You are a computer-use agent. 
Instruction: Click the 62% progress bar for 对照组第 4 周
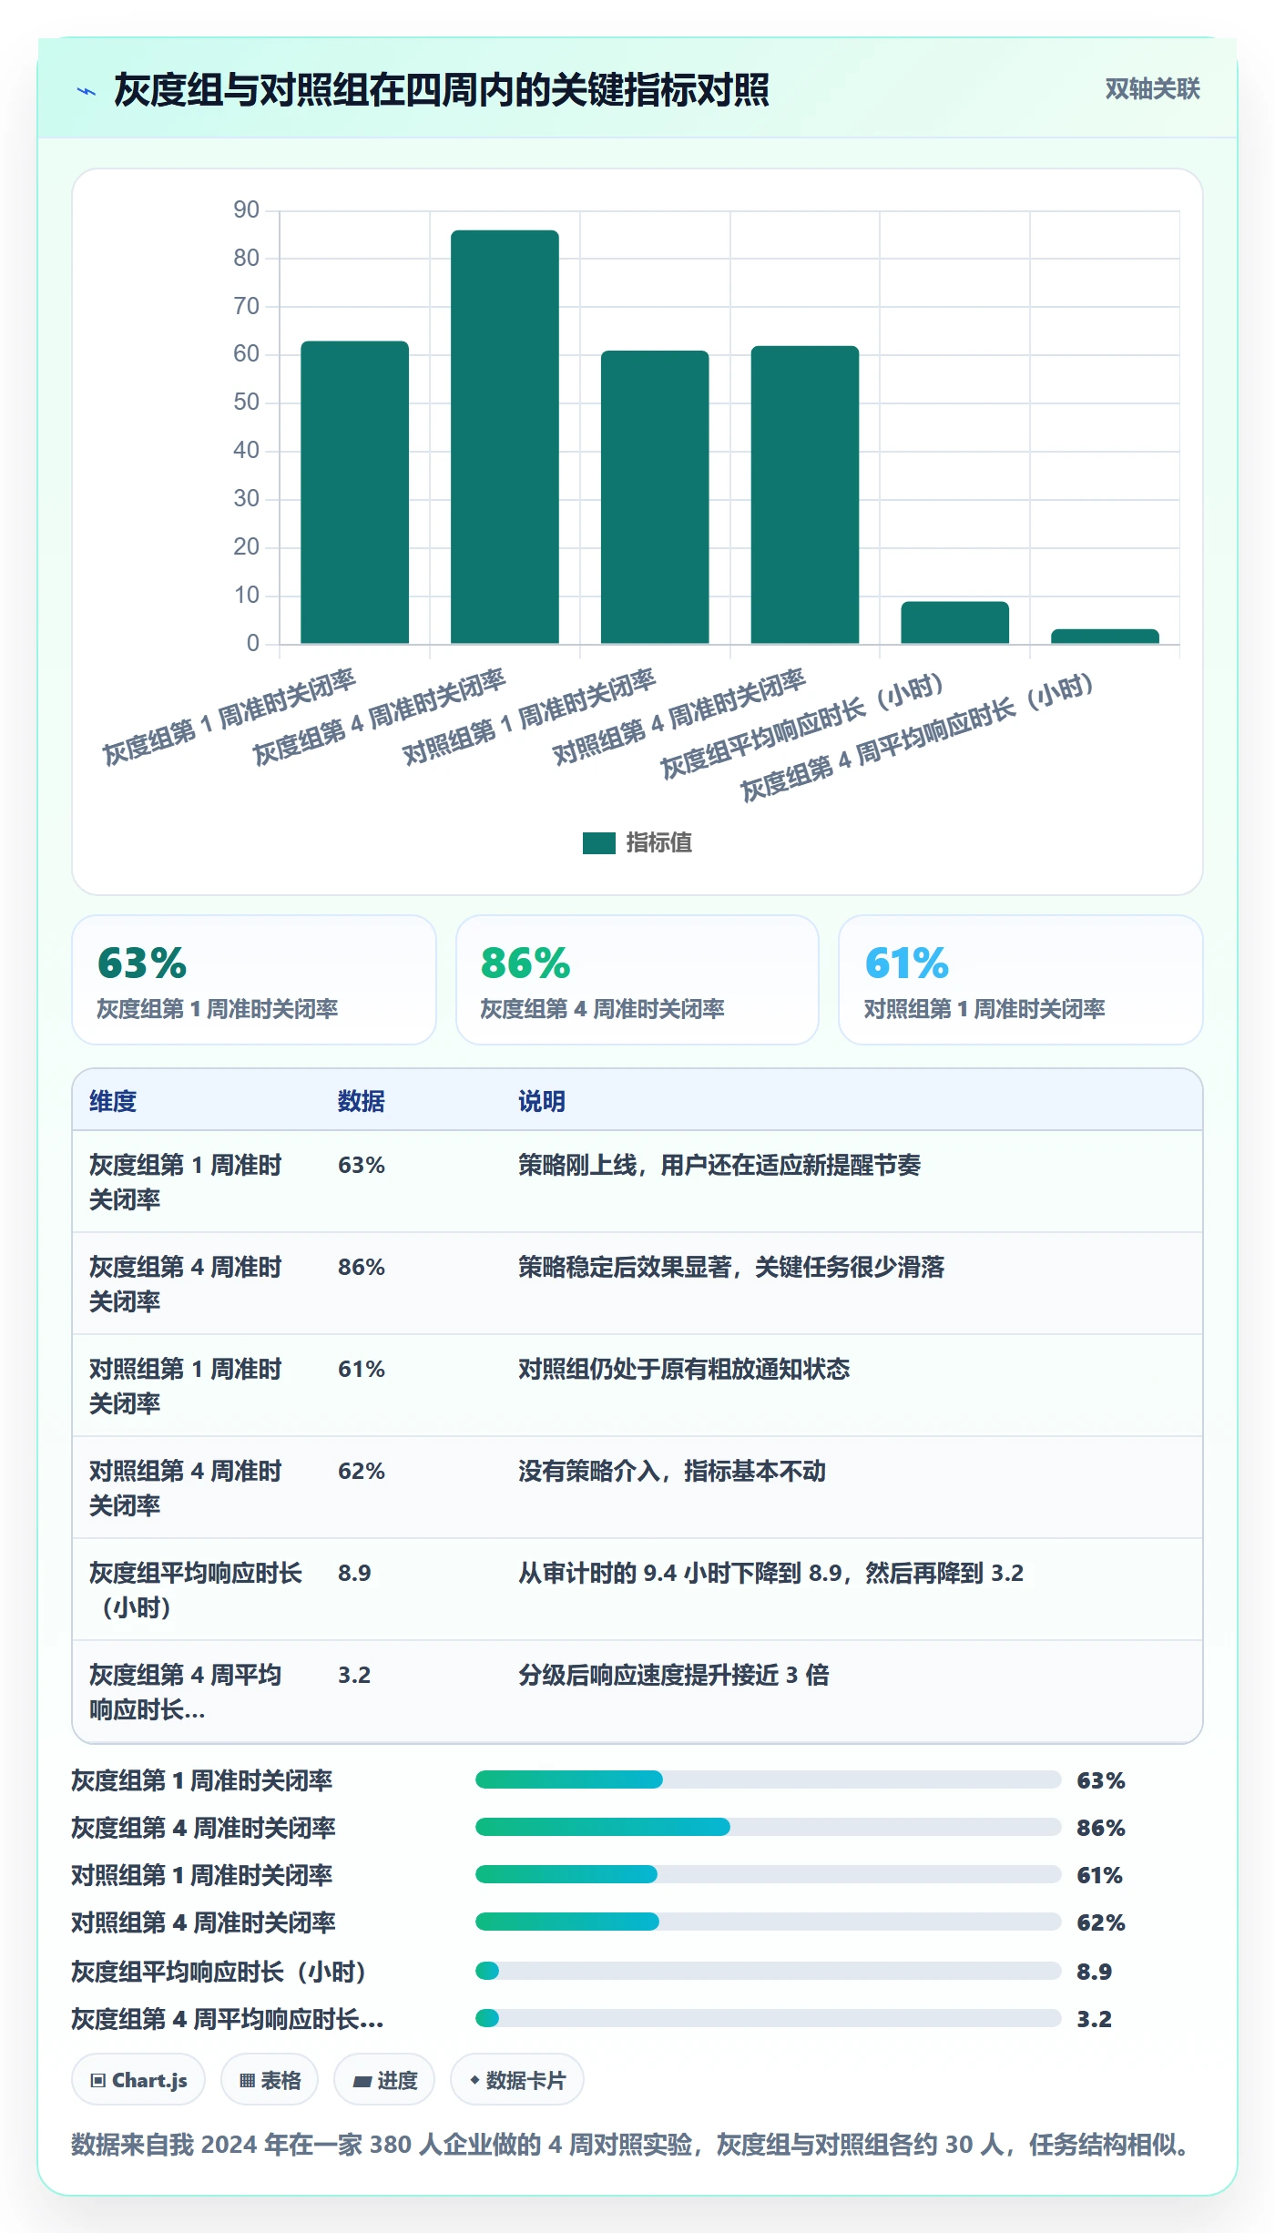768,1922
